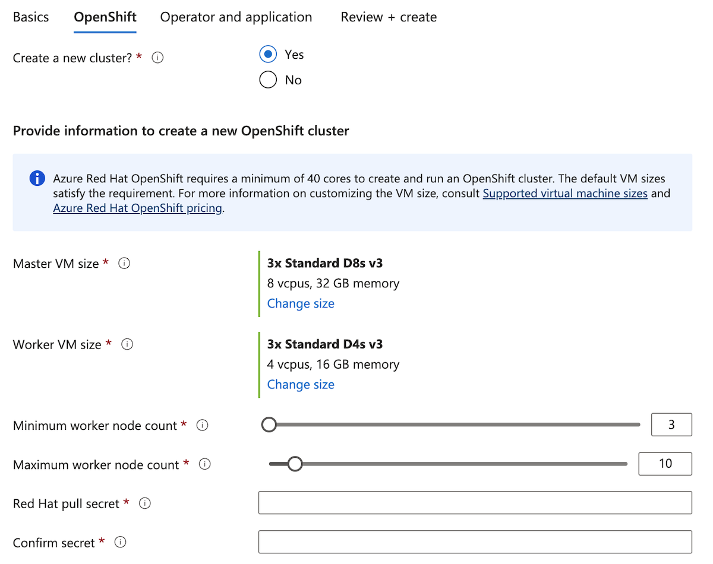Viewport: 713px width, 564px height.
Task: Click '4 vcpus, 16 GB memory' text
Action: pyautogui.click(x=333, y=365)
